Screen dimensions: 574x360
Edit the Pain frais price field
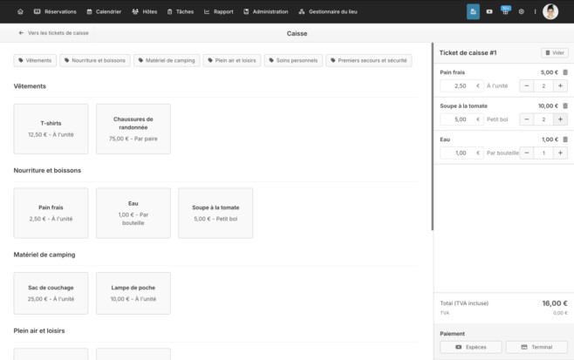point(461,86)
